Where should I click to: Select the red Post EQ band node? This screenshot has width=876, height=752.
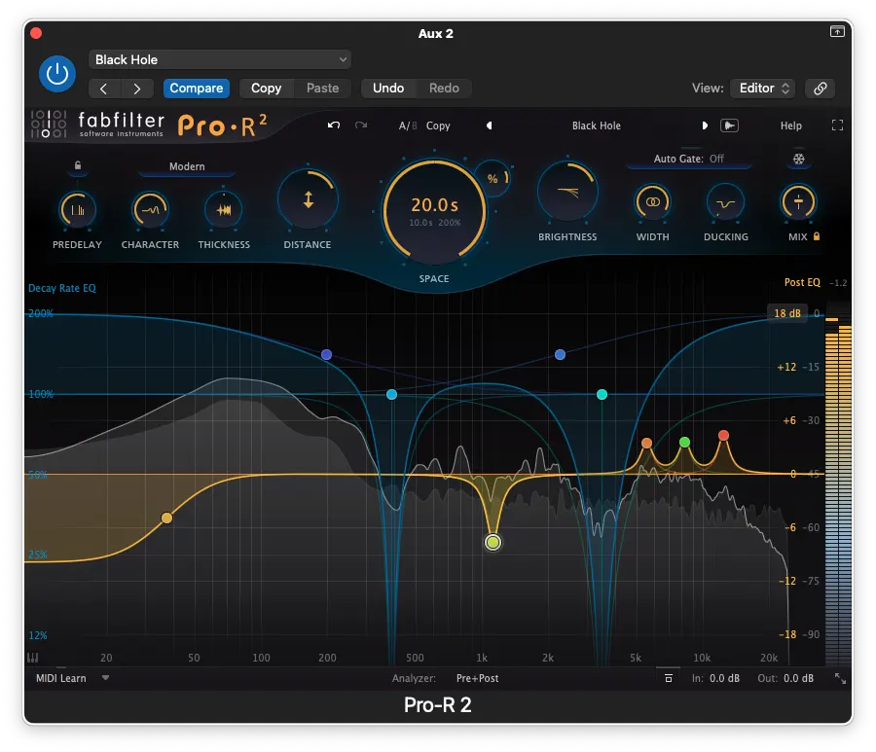click(x=723, y=436)
